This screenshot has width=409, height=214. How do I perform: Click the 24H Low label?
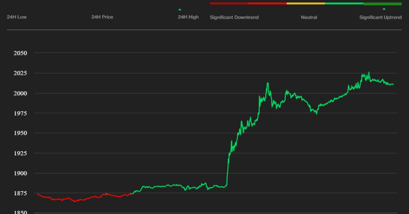click(17, 17)
